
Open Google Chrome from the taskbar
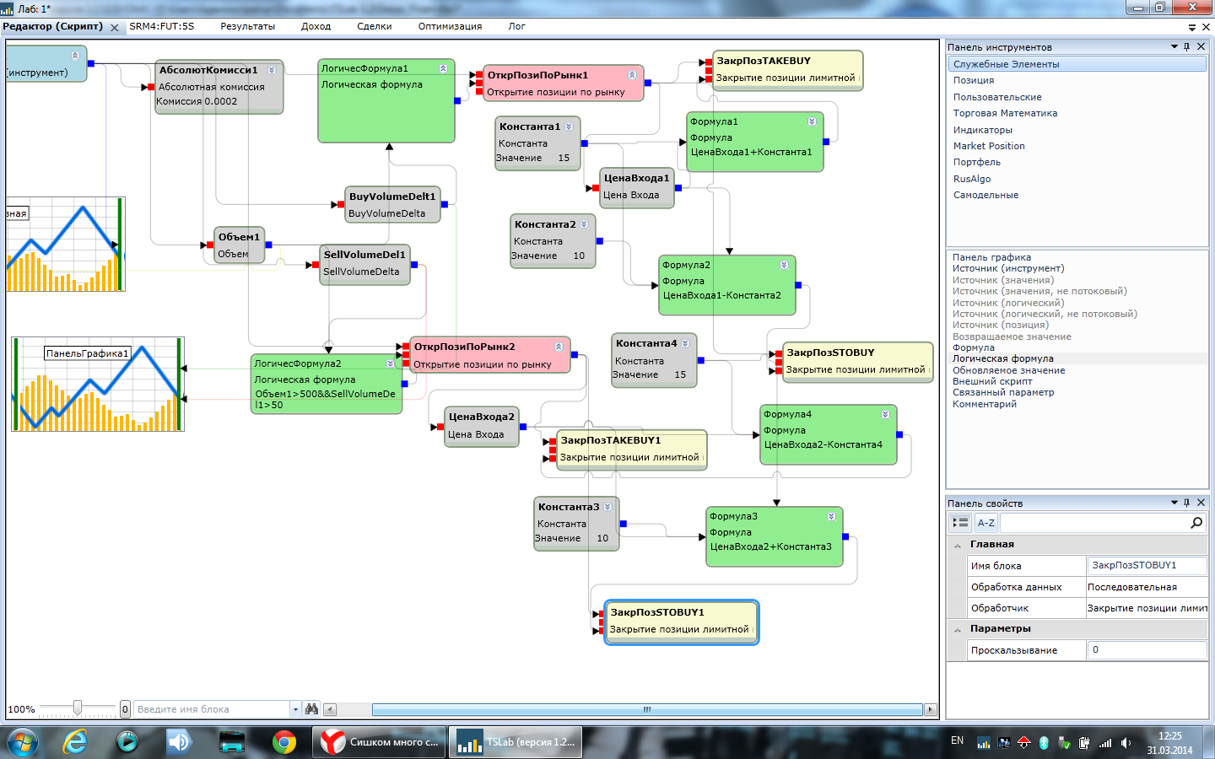click(x=284, y=742)
